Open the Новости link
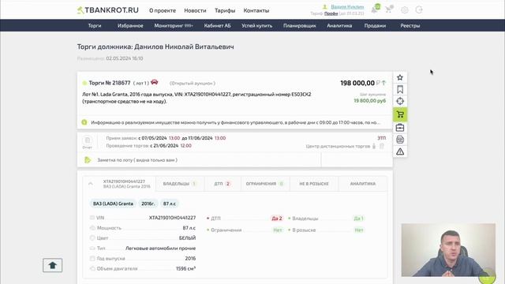The height and width of the screenshot is (284, 505). pos(195,10)
